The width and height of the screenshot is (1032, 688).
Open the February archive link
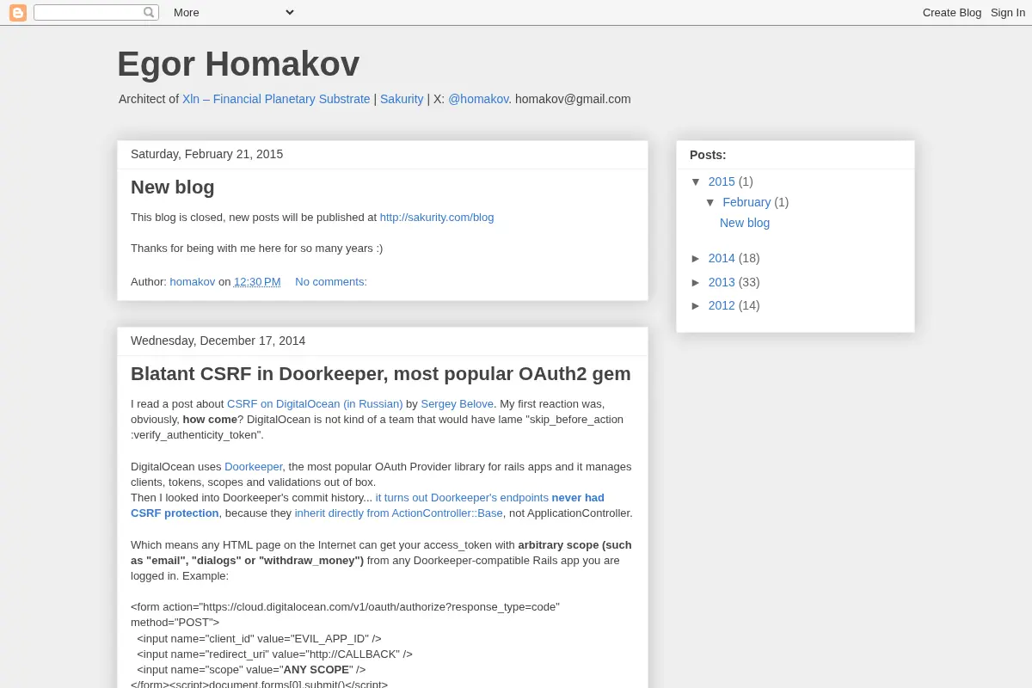(746, 202)
